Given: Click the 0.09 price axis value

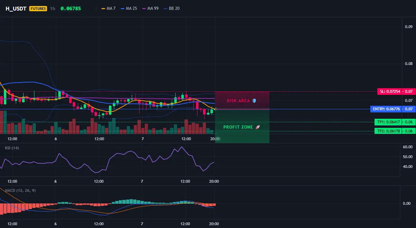Looking at the screenshot, I should pyautogui.click(x=409, y=27).
